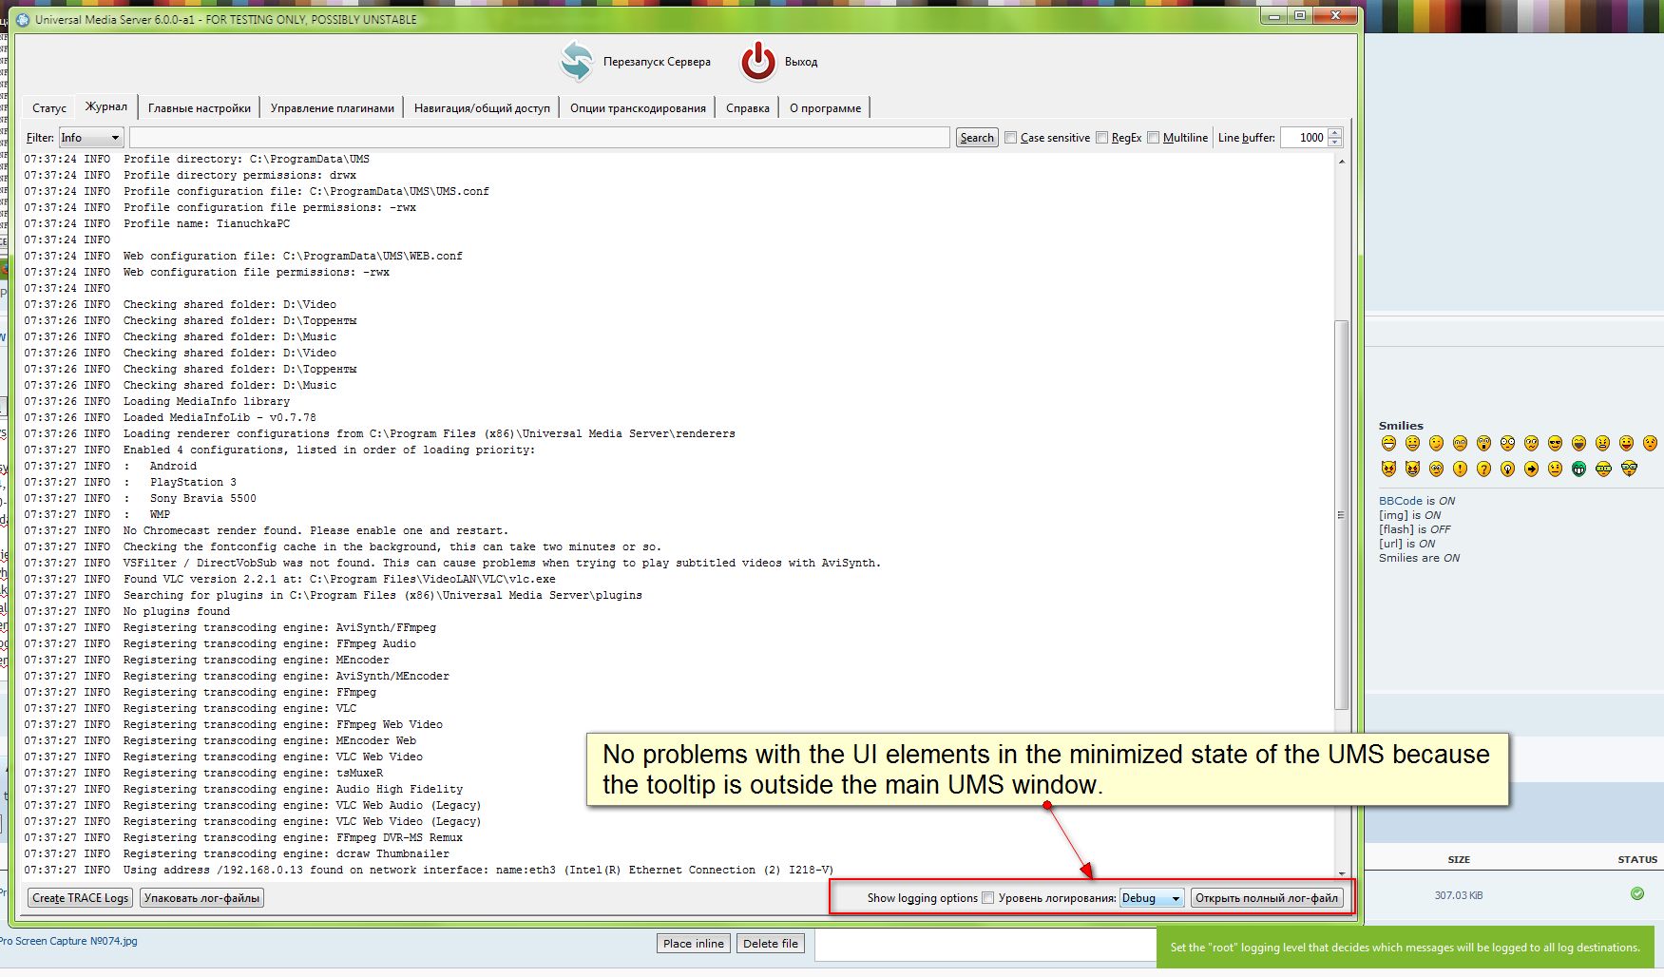Insert the exclamation mark smiley
This screenshot has height=977, width=1664.
(1460, 469)
